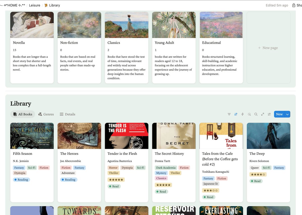Open The Secret History book cover
This screenshot has width=302, height=215.
pyautogui.click(x=174, y=136)
